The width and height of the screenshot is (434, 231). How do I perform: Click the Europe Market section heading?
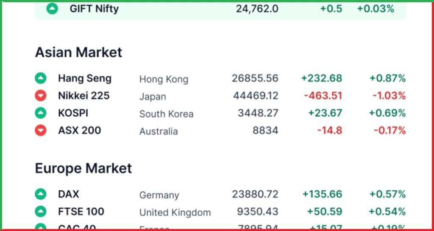coord(83,168)
